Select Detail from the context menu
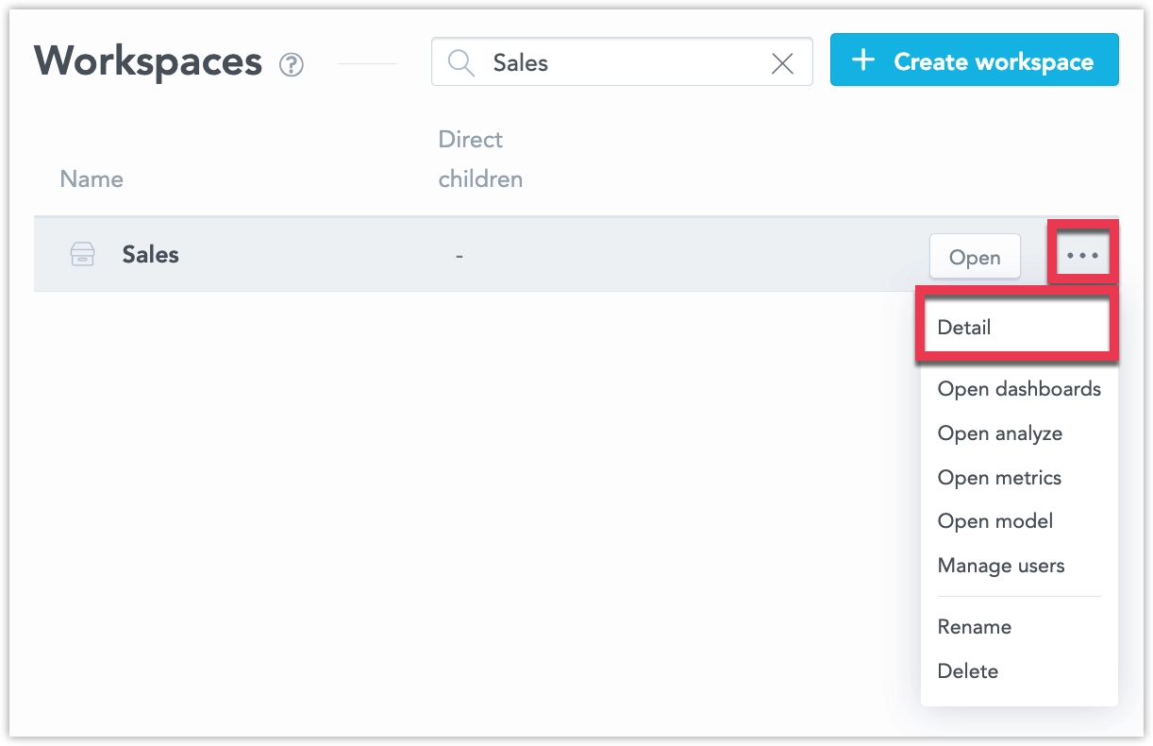Viewport: 1153px width, 746px height. click(964, 327)
